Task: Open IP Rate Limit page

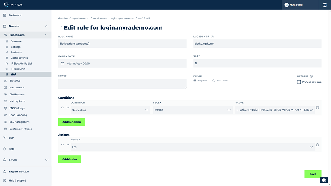Action: (x=18, y=69)
